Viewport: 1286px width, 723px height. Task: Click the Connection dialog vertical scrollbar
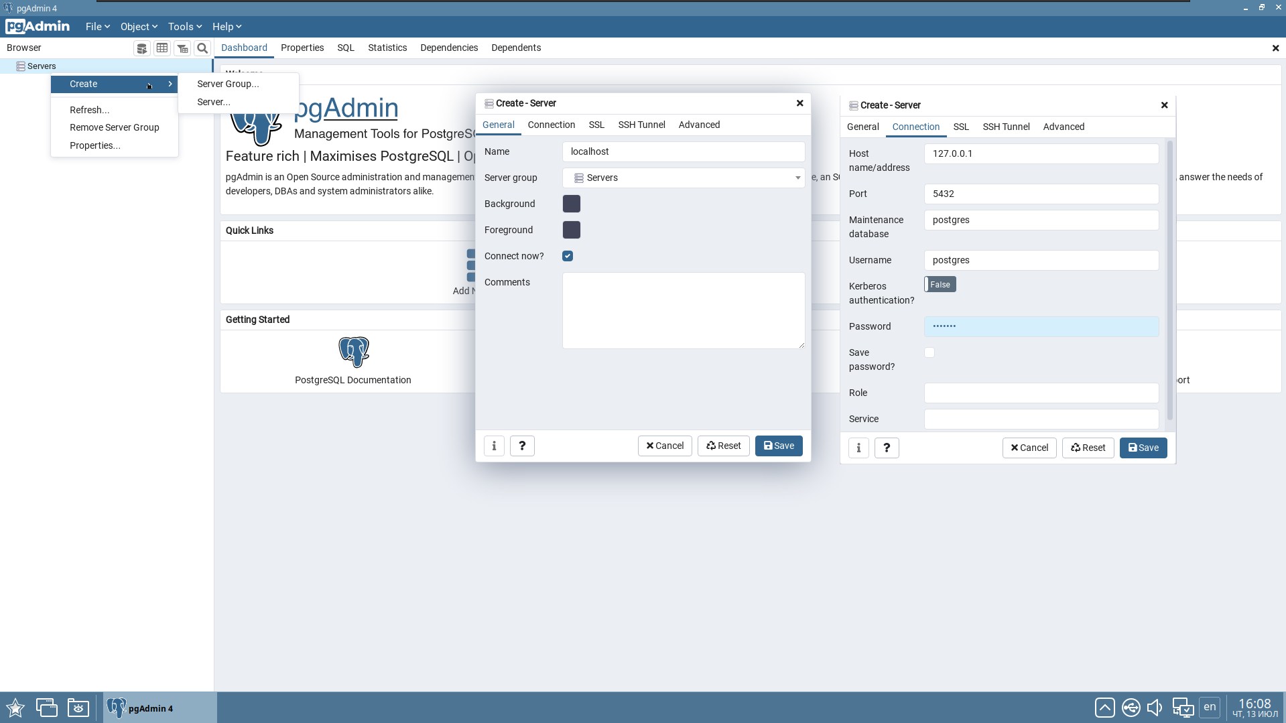coord(1170,281)
